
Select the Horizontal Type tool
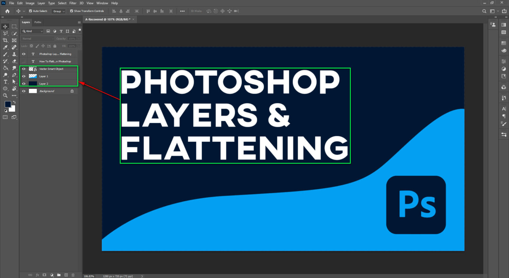click(x=5, y=82)
